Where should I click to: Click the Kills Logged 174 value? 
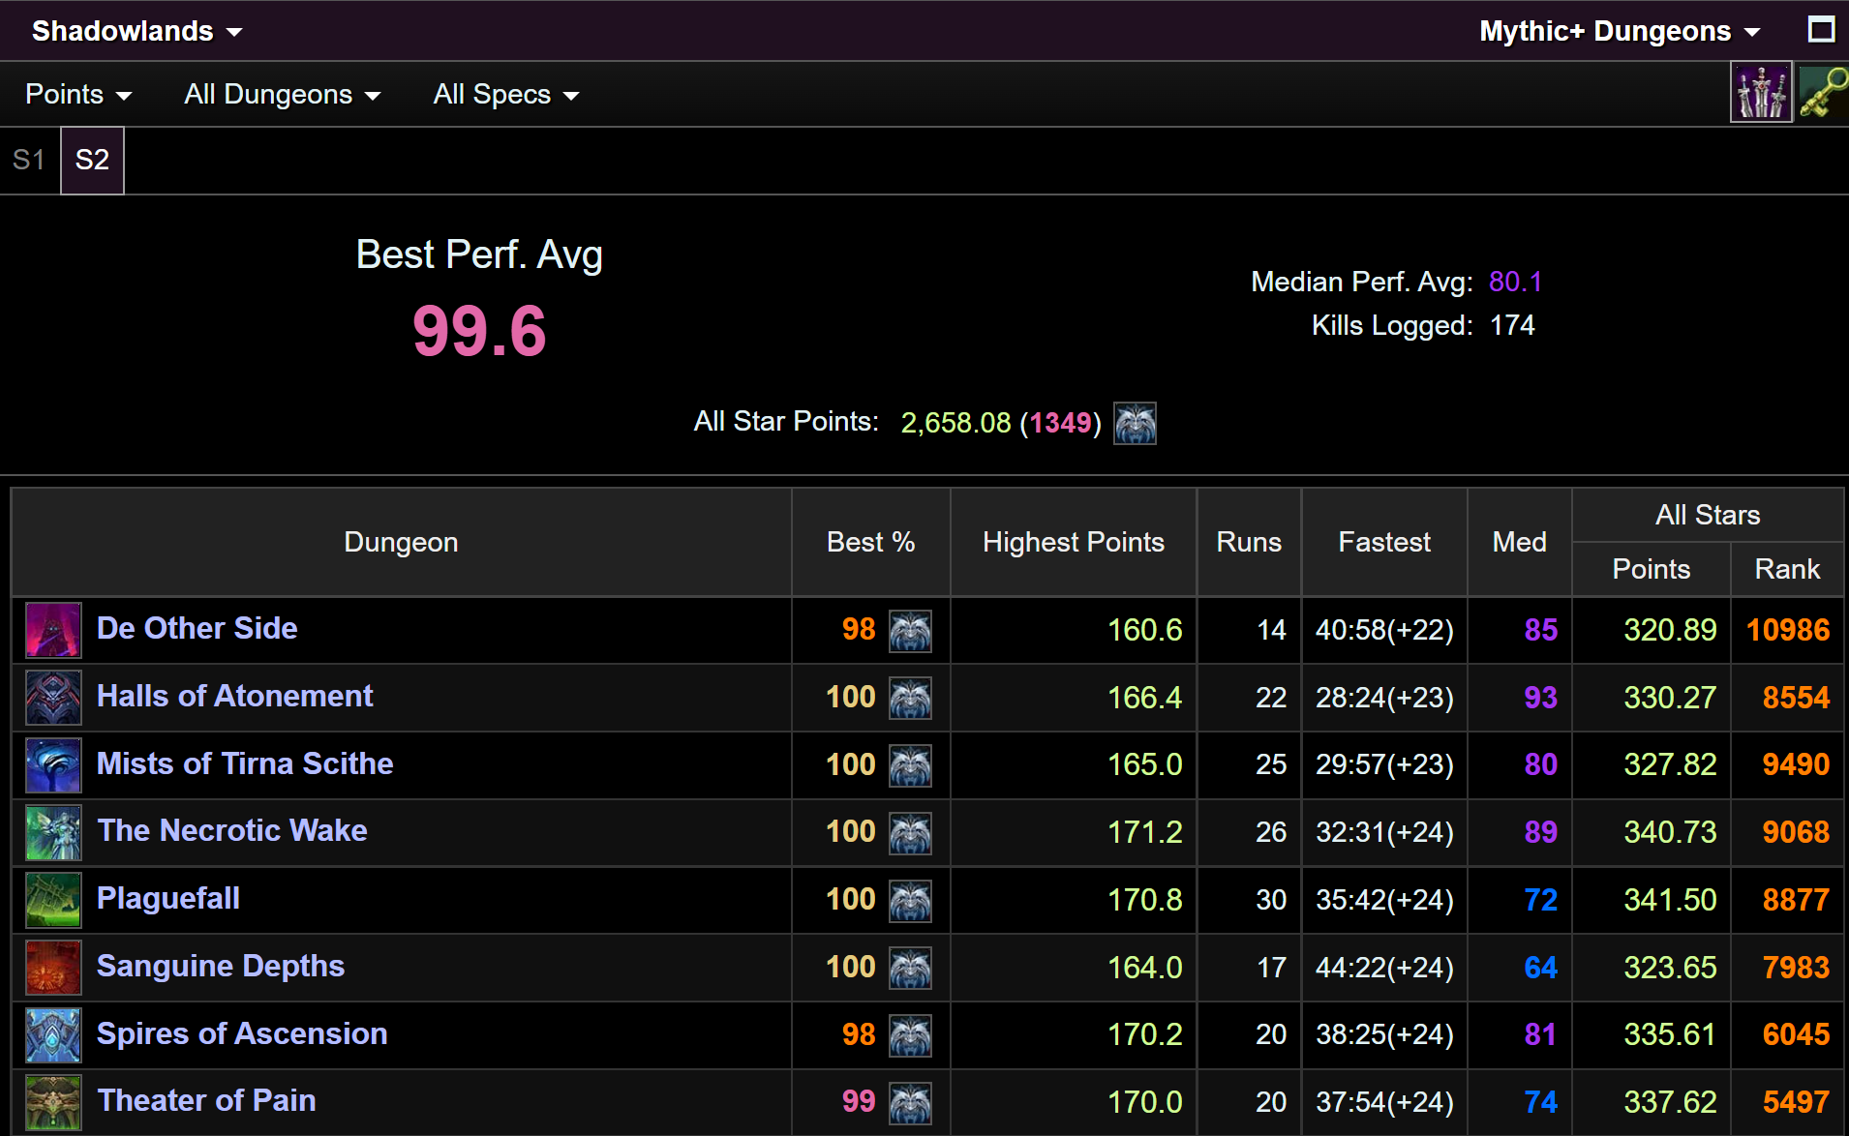click(x=1512, y=325)
